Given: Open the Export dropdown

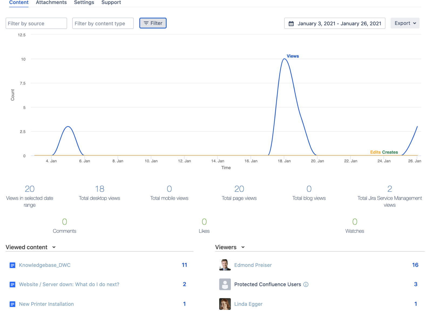Looking at the screenshot, I should (404, 23).
